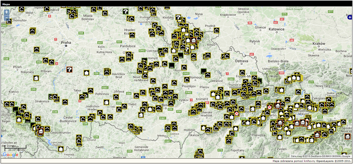Open the Google logo link
The height and width of the screenshot is (164, 353).
(x=11, y=155)
